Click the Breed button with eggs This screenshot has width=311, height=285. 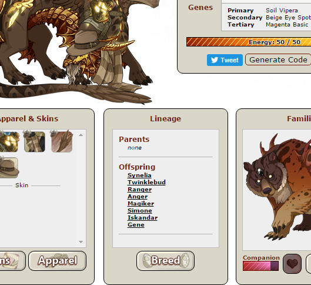pyautogui.click(x=165, y=261)
